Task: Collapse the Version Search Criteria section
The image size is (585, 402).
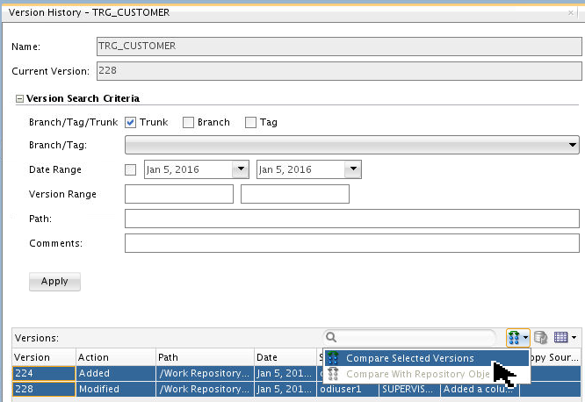Action: (x=19, y=99)
